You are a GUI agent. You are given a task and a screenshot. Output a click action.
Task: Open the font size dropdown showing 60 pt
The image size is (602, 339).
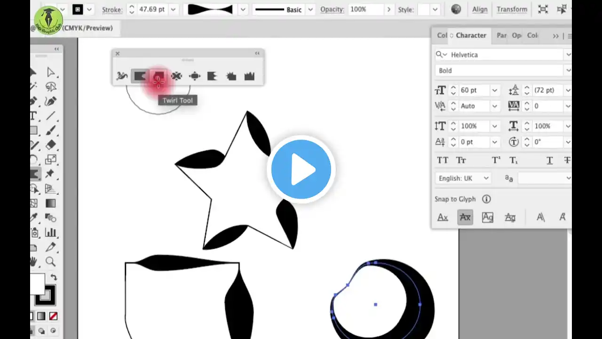(494, 90)
